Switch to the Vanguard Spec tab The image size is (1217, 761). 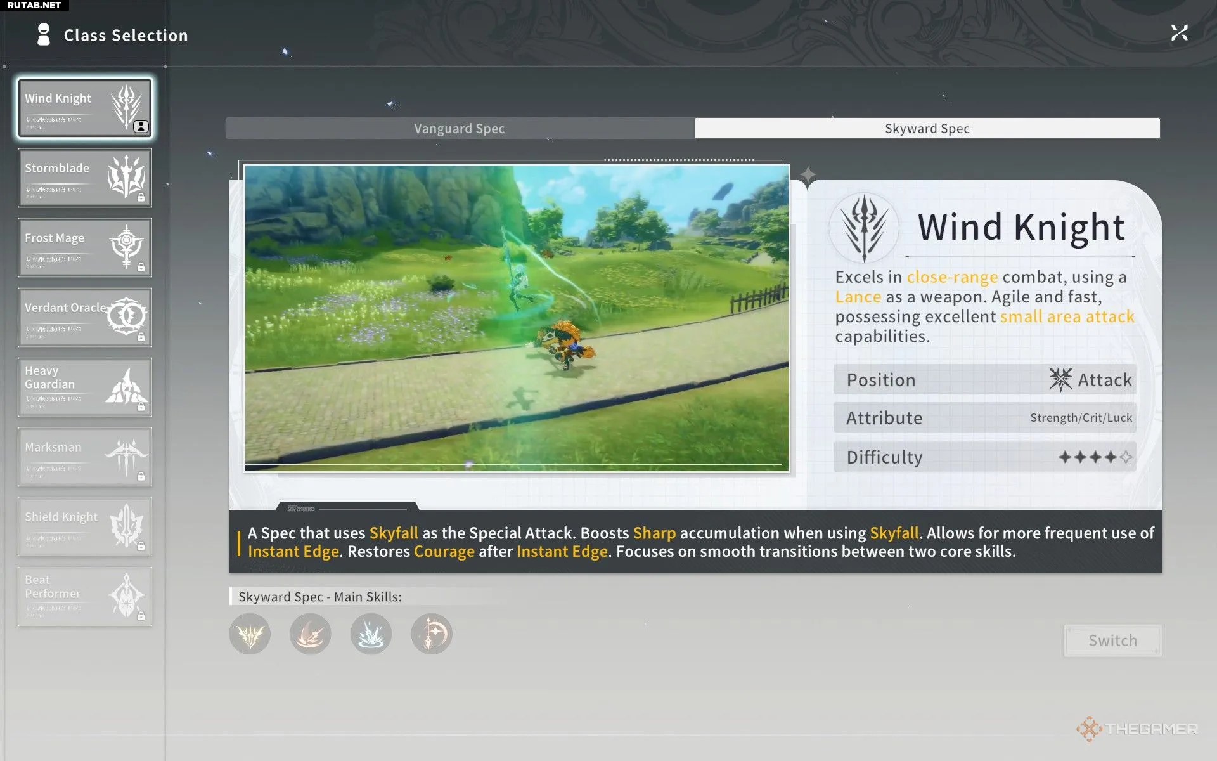click(x=460, y=128)
